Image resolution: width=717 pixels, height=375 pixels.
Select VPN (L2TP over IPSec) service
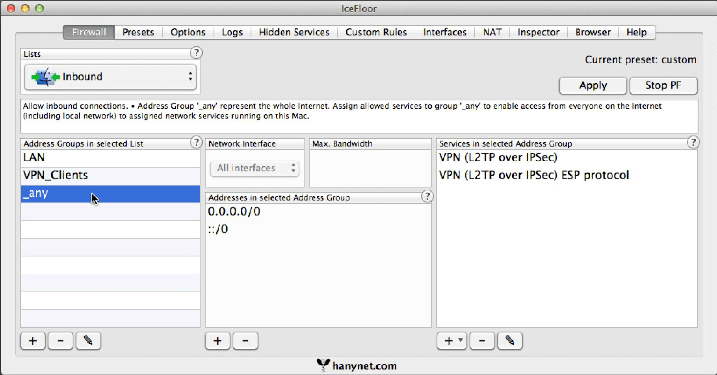point(567,158)
